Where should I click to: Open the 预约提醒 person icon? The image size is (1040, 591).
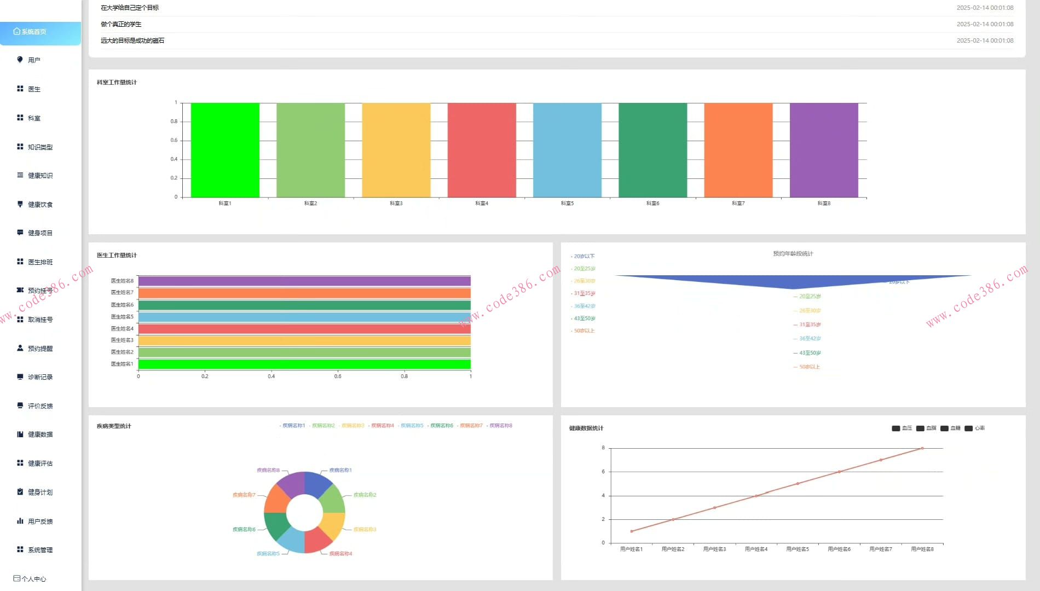coord(20,348)
